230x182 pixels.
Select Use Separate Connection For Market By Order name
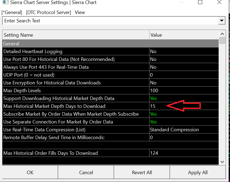[76, 122]
